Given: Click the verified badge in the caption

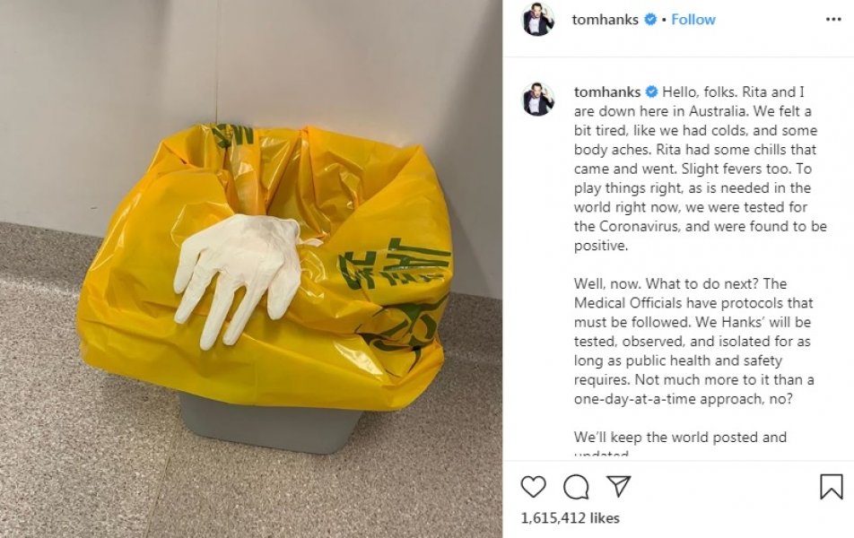Looking at the screenshot, I should (x=651, y=92).
